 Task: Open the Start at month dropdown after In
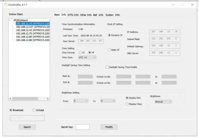[169, 76]
